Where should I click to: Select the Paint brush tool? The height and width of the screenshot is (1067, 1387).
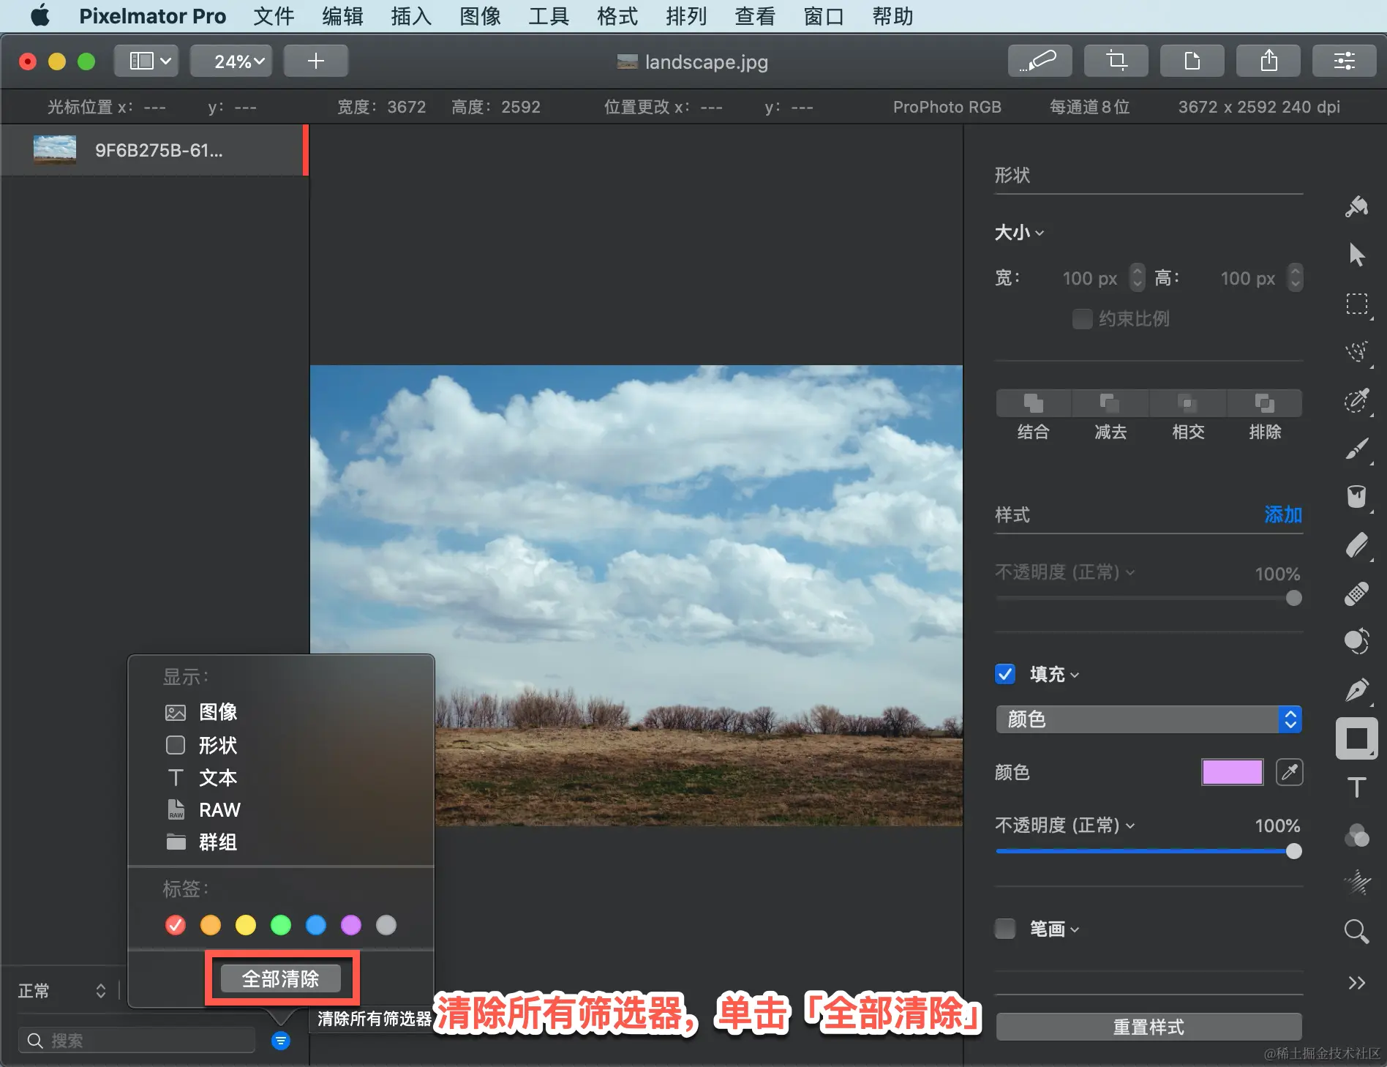1357,449
